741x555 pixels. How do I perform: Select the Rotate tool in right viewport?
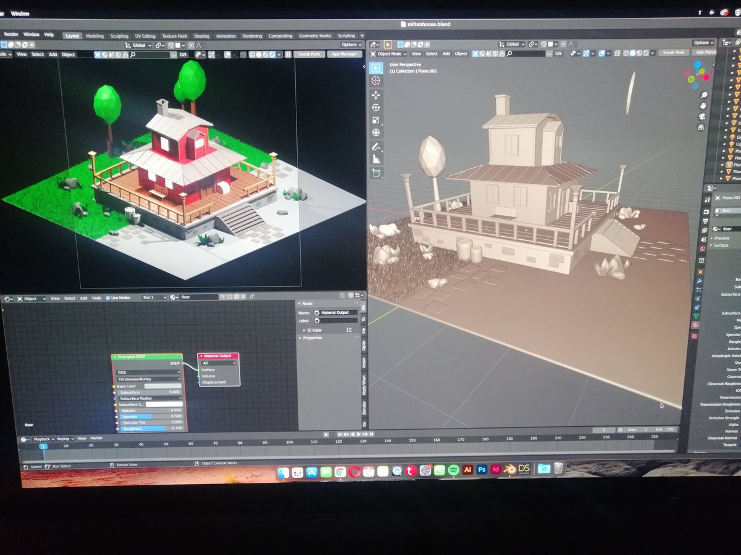pyautogui.click(x=376, y=107)
